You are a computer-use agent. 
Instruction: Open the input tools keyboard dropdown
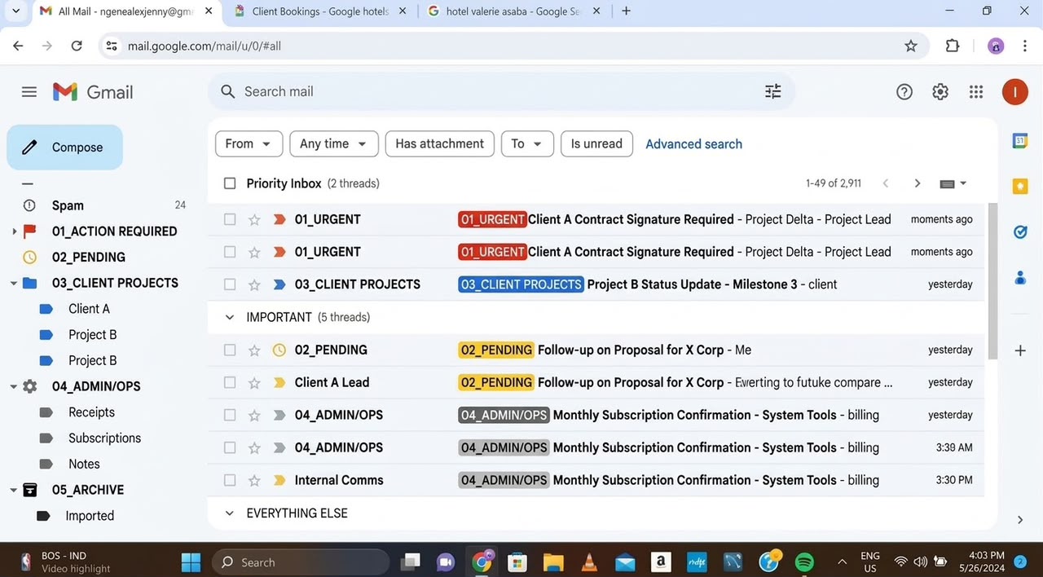coord(953,183)
